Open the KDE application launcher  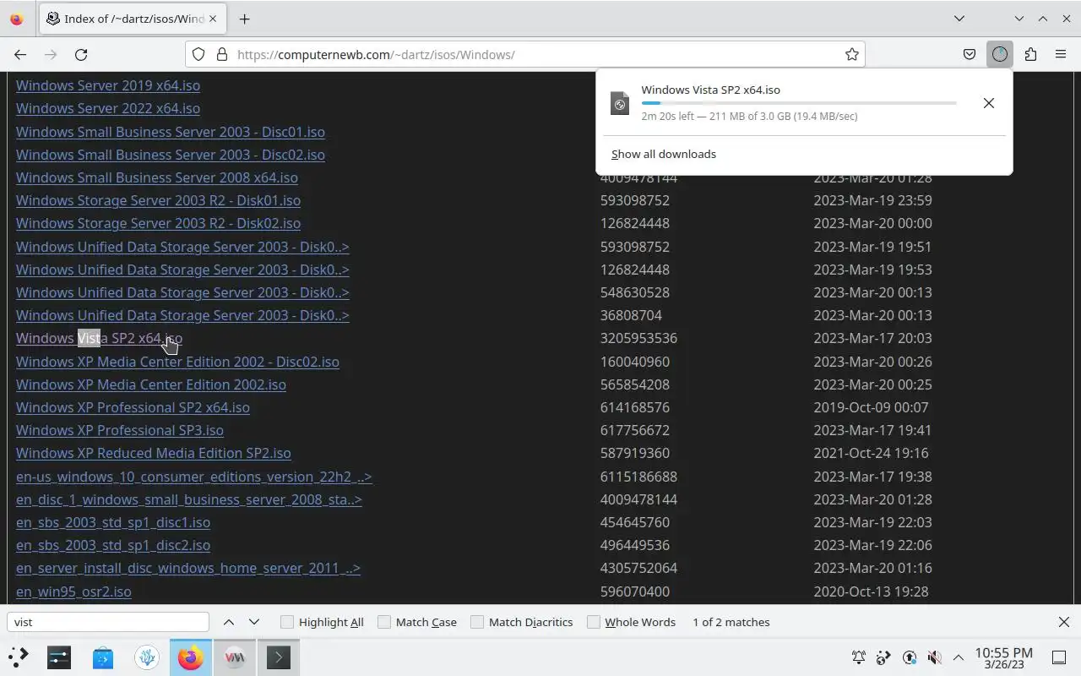pyautogui.click(x=18, y=657)
